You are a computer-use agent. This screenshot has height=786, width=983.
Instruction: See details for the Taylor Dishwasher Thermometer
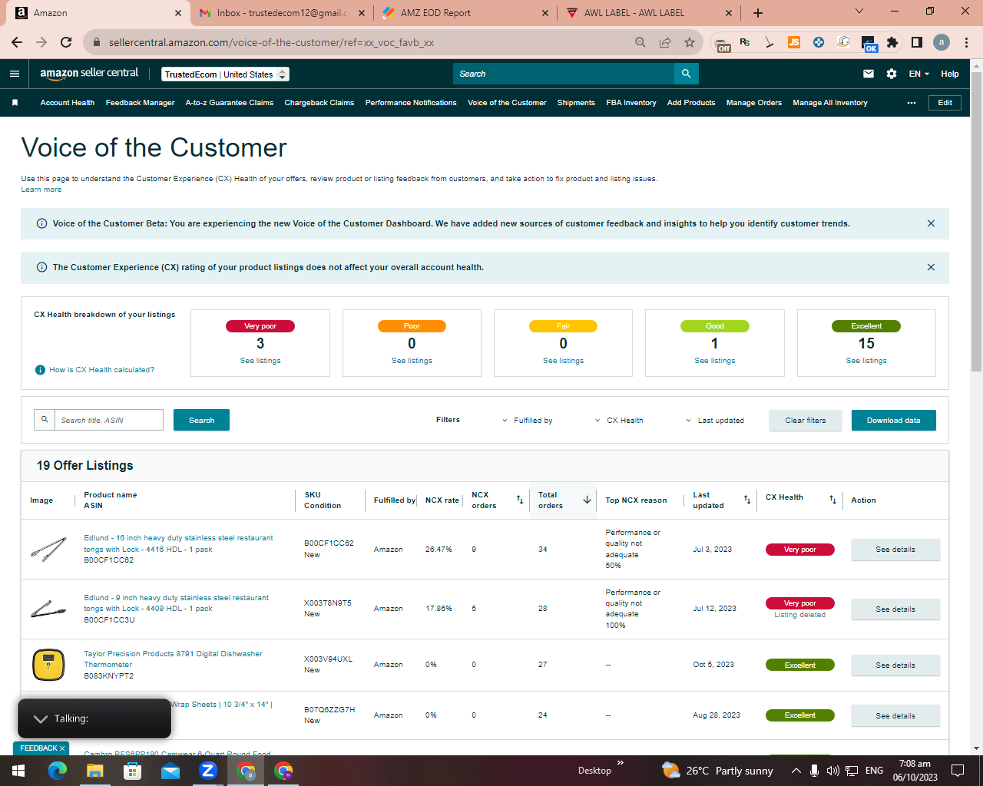click(x=895, y=665)
